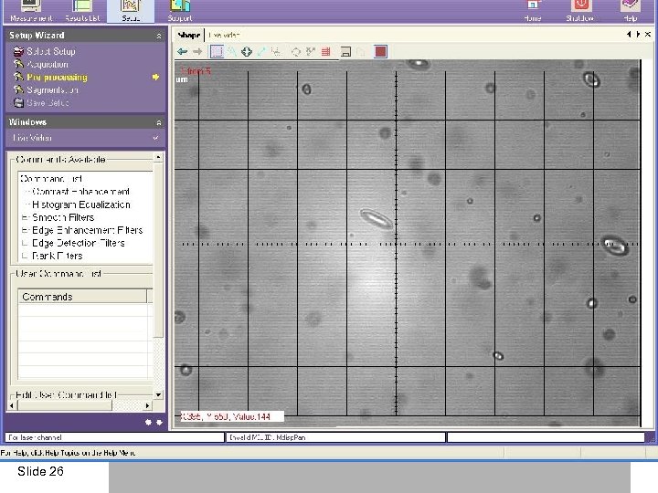
Task: Click the Commands column header
Action: click(x=82, y=297)
